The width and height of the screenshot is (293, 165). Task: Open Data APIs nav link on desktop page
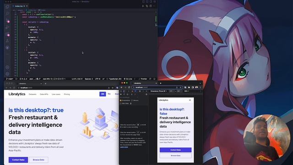click(44, 94)
